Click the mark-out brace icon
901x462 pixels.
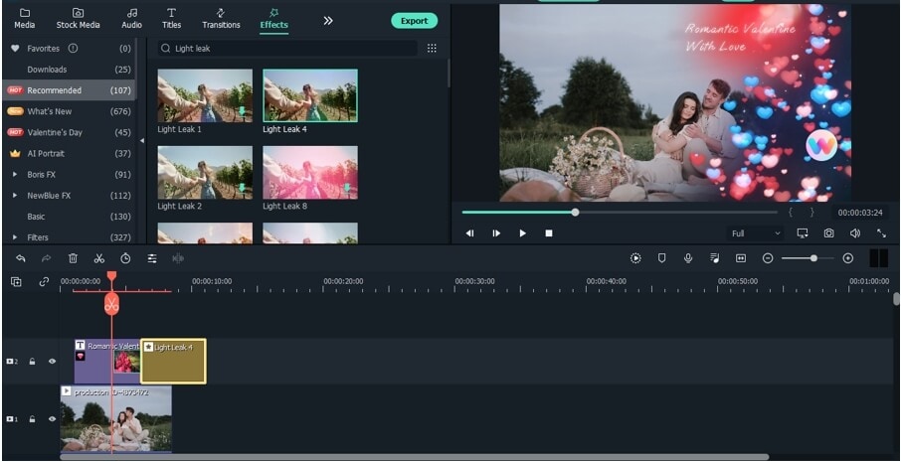811,213
